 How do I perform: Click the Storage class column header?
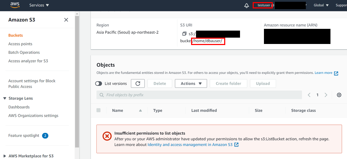303,110
